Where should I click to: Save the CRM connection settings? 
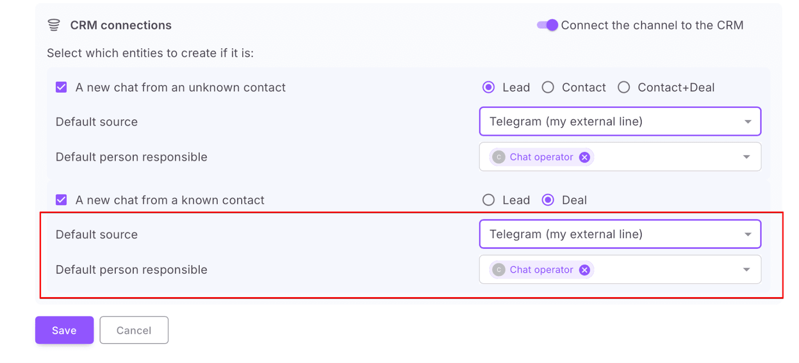64,330
